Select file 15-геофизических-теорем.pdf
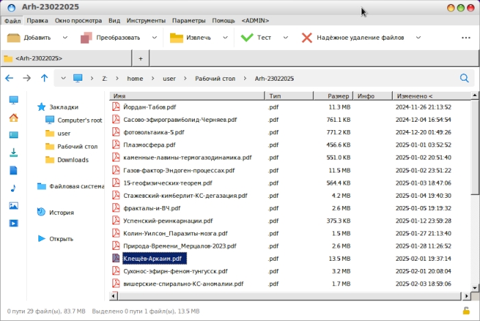480x321 pixels. [168, 183]
